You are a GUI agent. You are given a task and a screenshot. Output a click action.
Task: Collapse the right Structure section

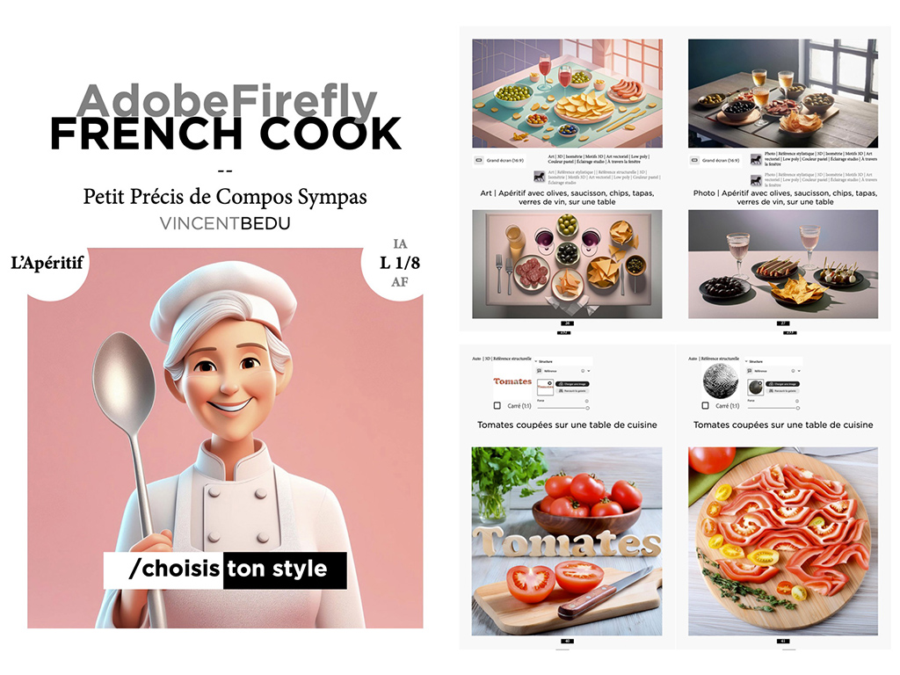(x=746, y=361)
